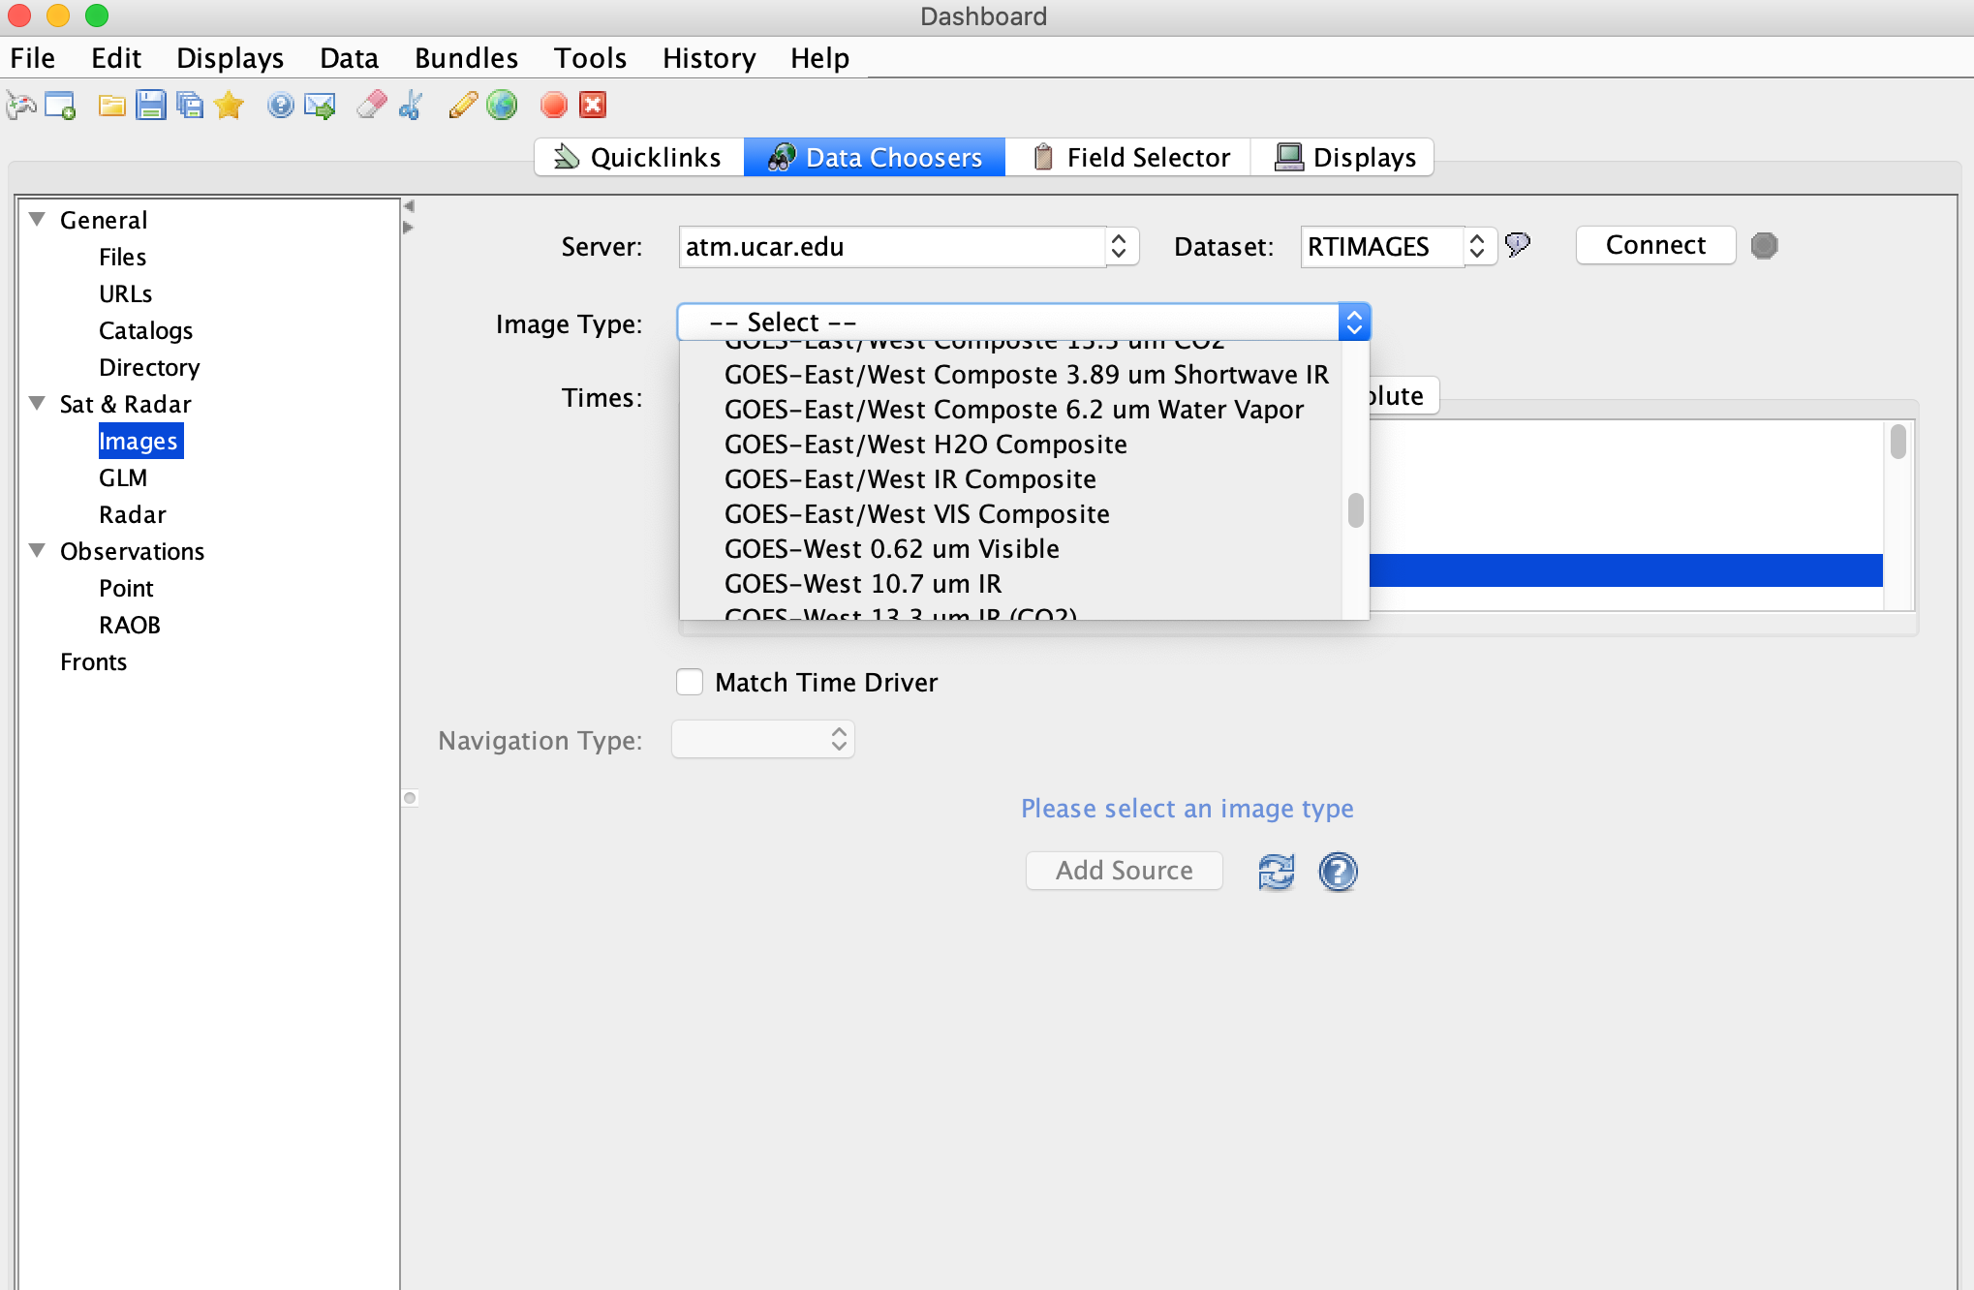Viewport: 1974px width, 1290px height.
Task: Choose GOES-East/West IR Composite from list
Action: tap(910, 479)
